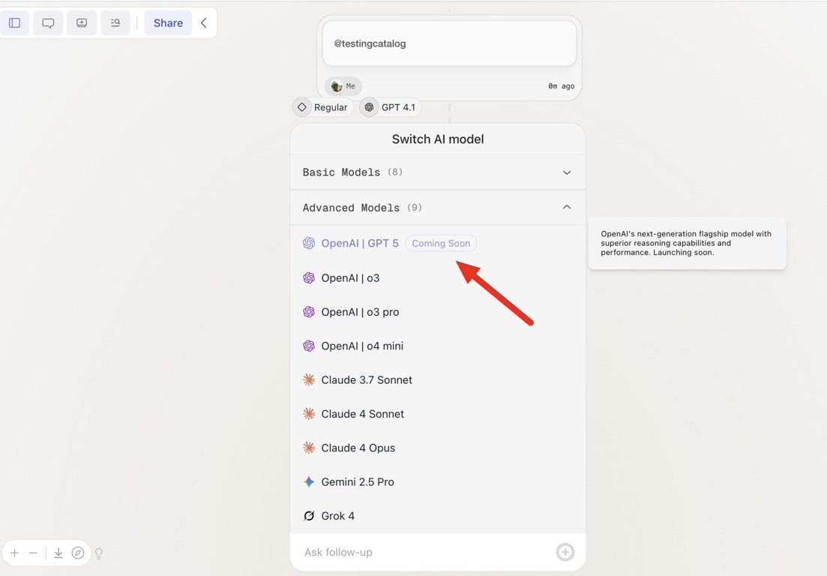Select Gemini 2.5 Pro model
The width and height of the screenshot is (827, 576).
pos(438,481)
